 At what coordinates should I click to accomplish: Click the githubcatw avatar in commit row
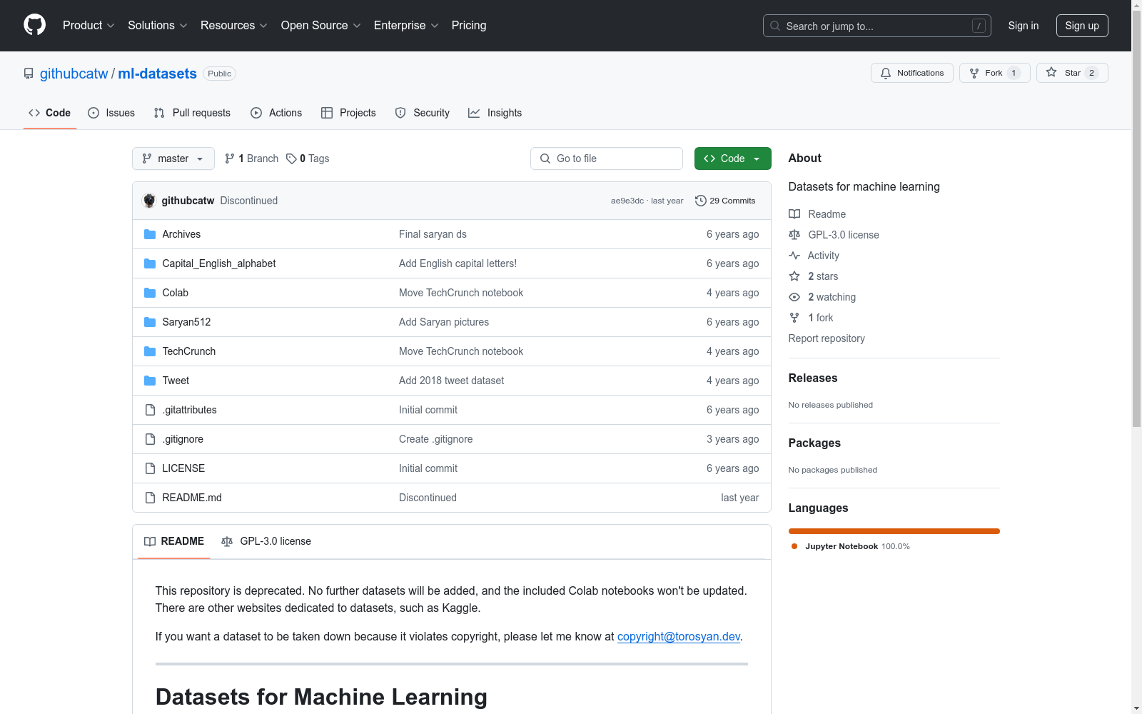[149, 201]
